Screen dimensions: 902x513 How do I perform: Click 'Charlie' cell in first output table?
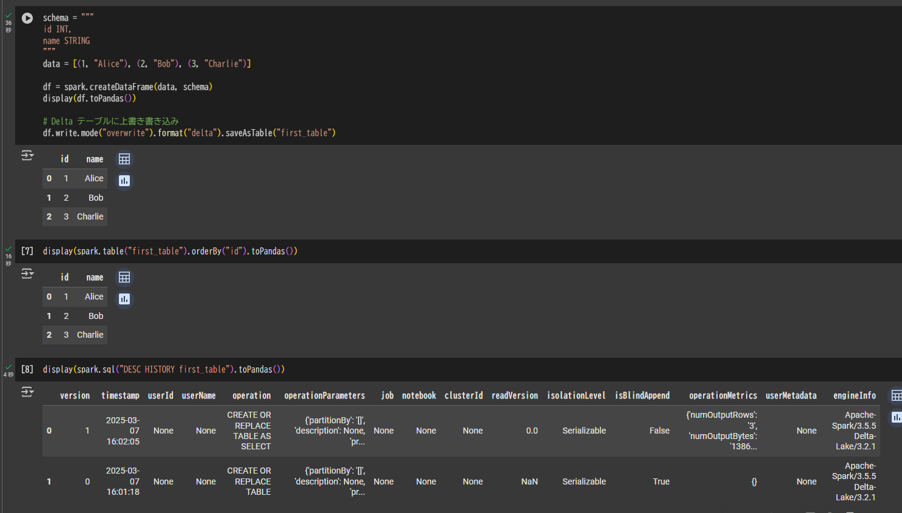(90, 216)
